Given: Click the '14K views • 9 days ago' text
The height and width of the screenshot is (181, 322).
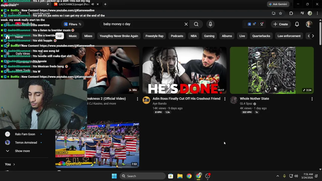Looking at the screenshot, I should (168, 108).
